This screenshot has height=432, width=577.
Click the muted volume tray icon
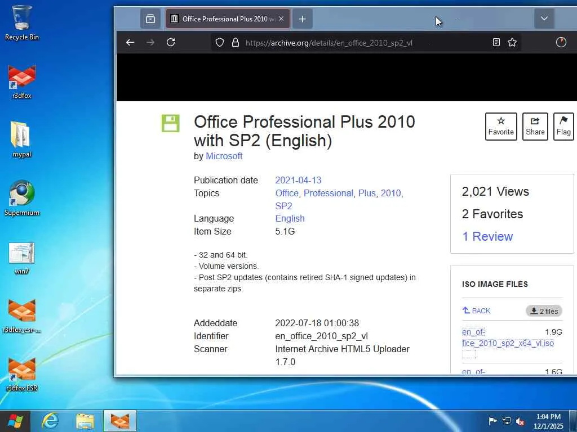(x=520, y=421)
